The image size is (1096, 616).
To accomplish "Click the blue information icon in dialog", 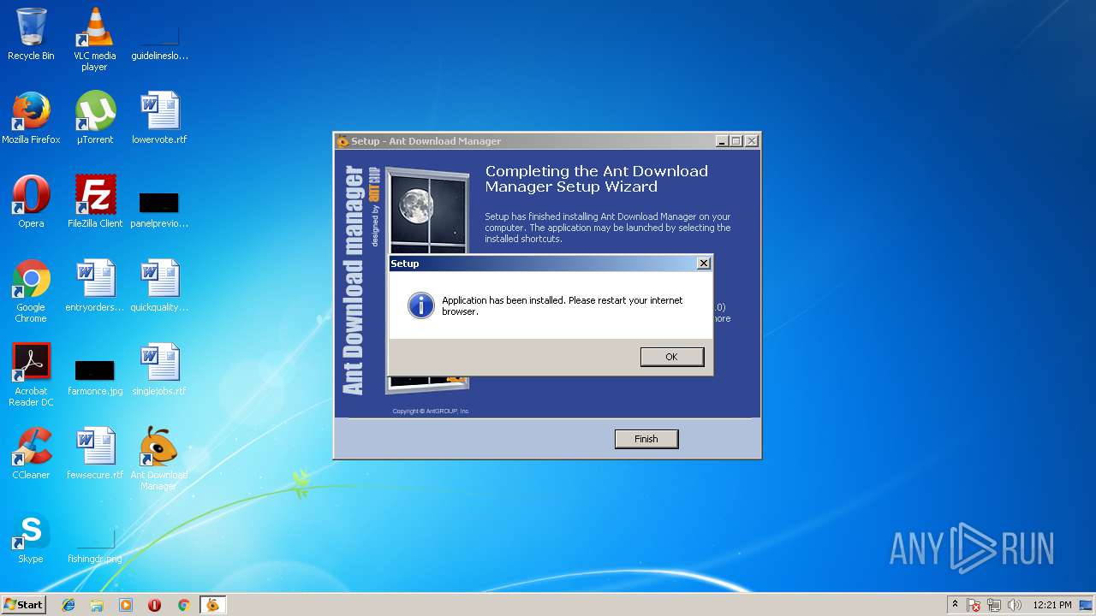I will click(x=420, y=305).
